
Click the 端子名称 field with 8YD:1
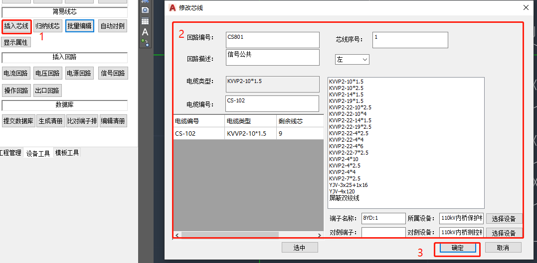point(383,218)
